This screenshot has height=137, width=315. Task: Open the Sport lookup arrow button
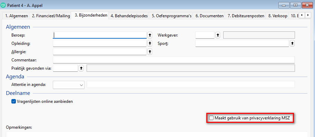[x=292, y=43]
